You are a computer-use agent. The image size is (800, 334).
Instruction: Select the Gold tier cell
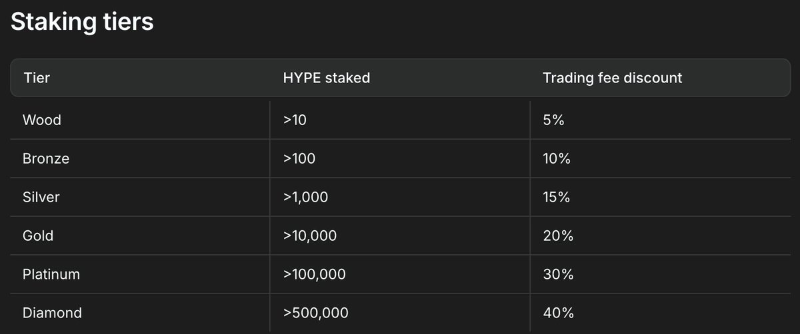[38, 236]
